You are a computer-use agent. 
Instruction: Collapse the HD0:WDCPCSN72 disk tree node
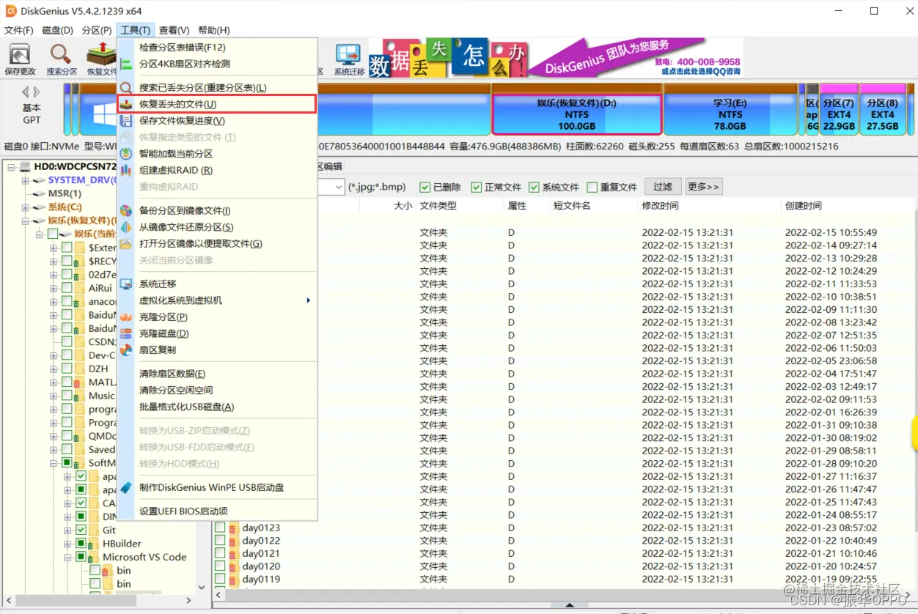pos(12,166)
